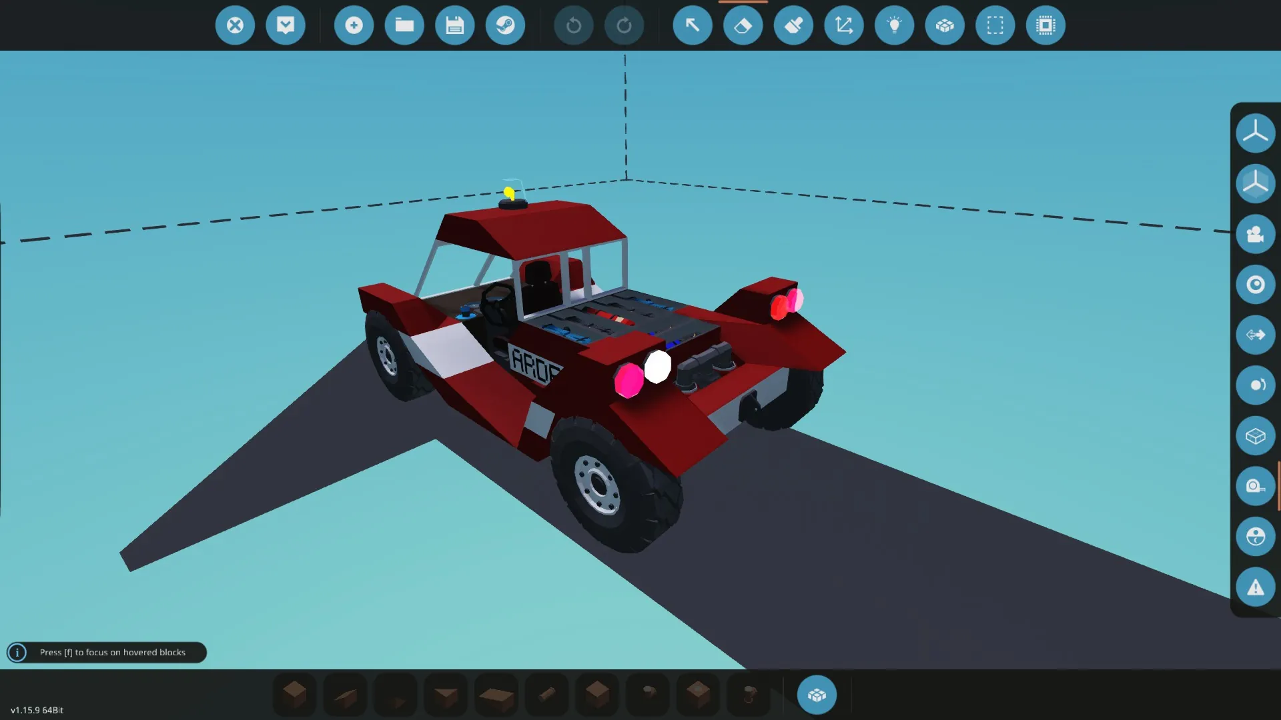Select the eraser tool
Viewport: 1281px width, 720px height.
743,25
